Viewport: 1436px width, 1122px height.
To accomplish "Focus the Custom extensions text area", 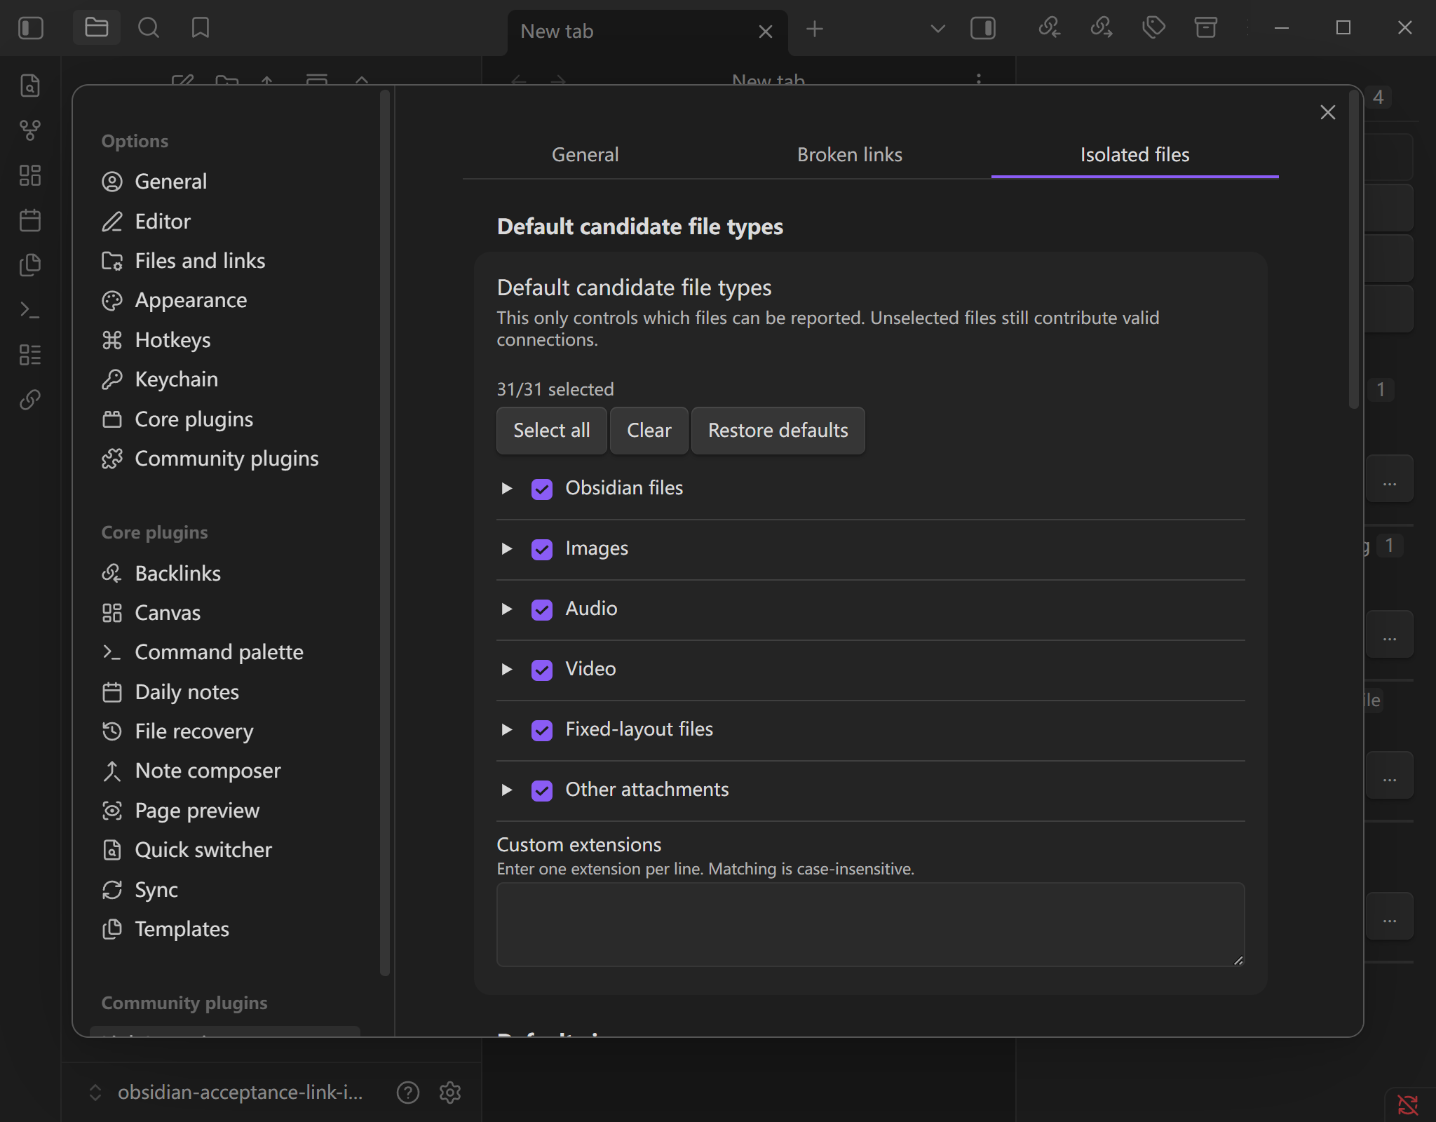I will click(871, 924).
